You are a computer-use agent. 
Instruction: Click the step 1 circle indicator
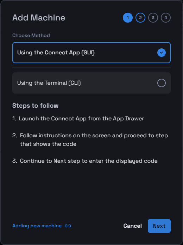[128, 18]
